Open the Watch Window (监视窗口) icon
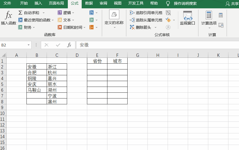Viewport: 239px width, 150px height. (x=188, y=15)
